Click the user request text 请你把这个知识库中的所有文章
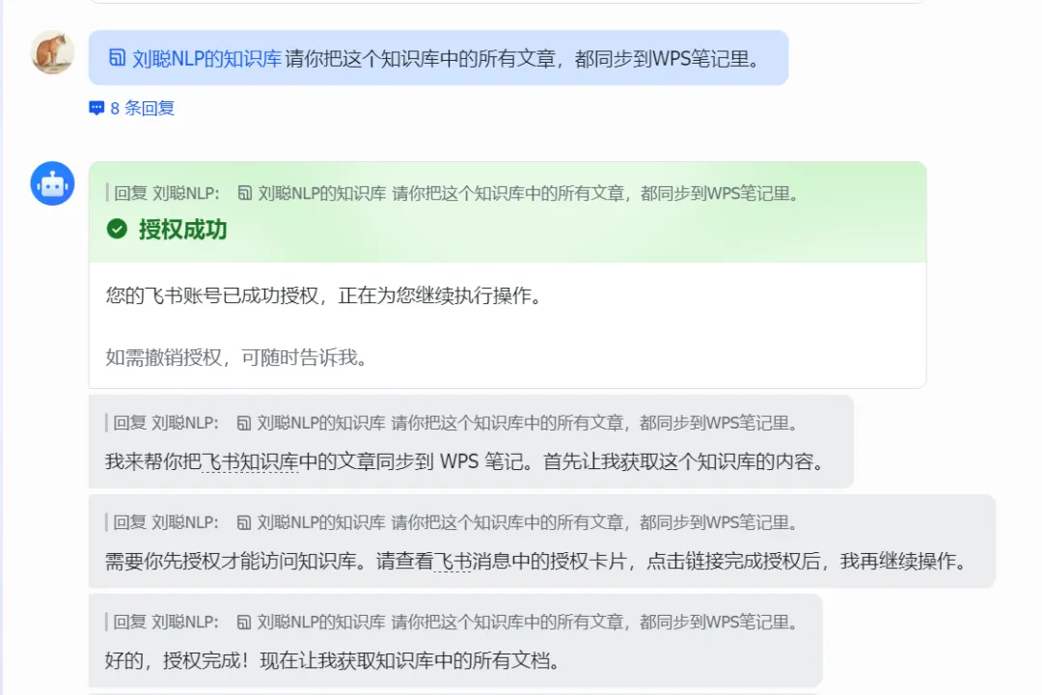This screenshot has height=695, width=1042. pyautogui.click(x=422, y=59)
